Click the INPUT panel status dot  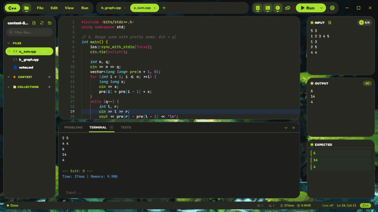[312, 23]
